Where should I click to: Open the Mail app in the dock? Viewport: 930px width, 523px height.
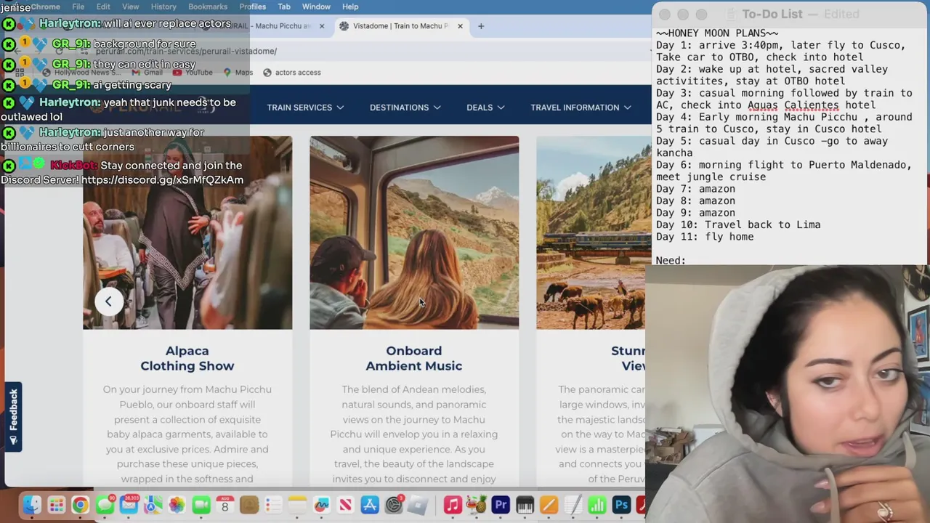[129, 505]
